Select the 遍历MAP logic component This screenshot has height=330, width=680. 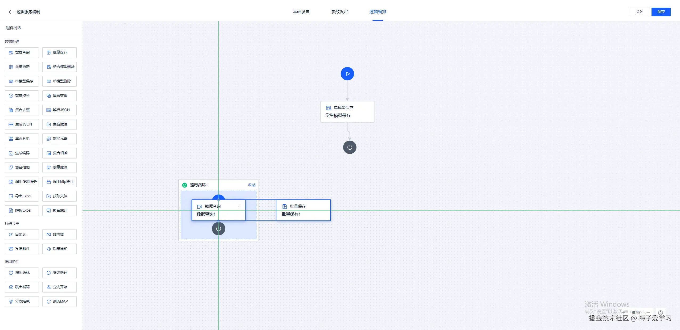coord(59,302)
